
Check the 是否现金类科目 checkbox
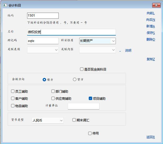(82, 69)
